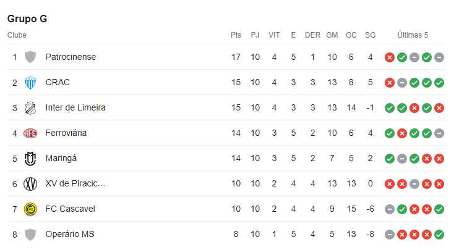Open the Inter de Limeira team link
This screenshot has width=459, height=250.
75,107
